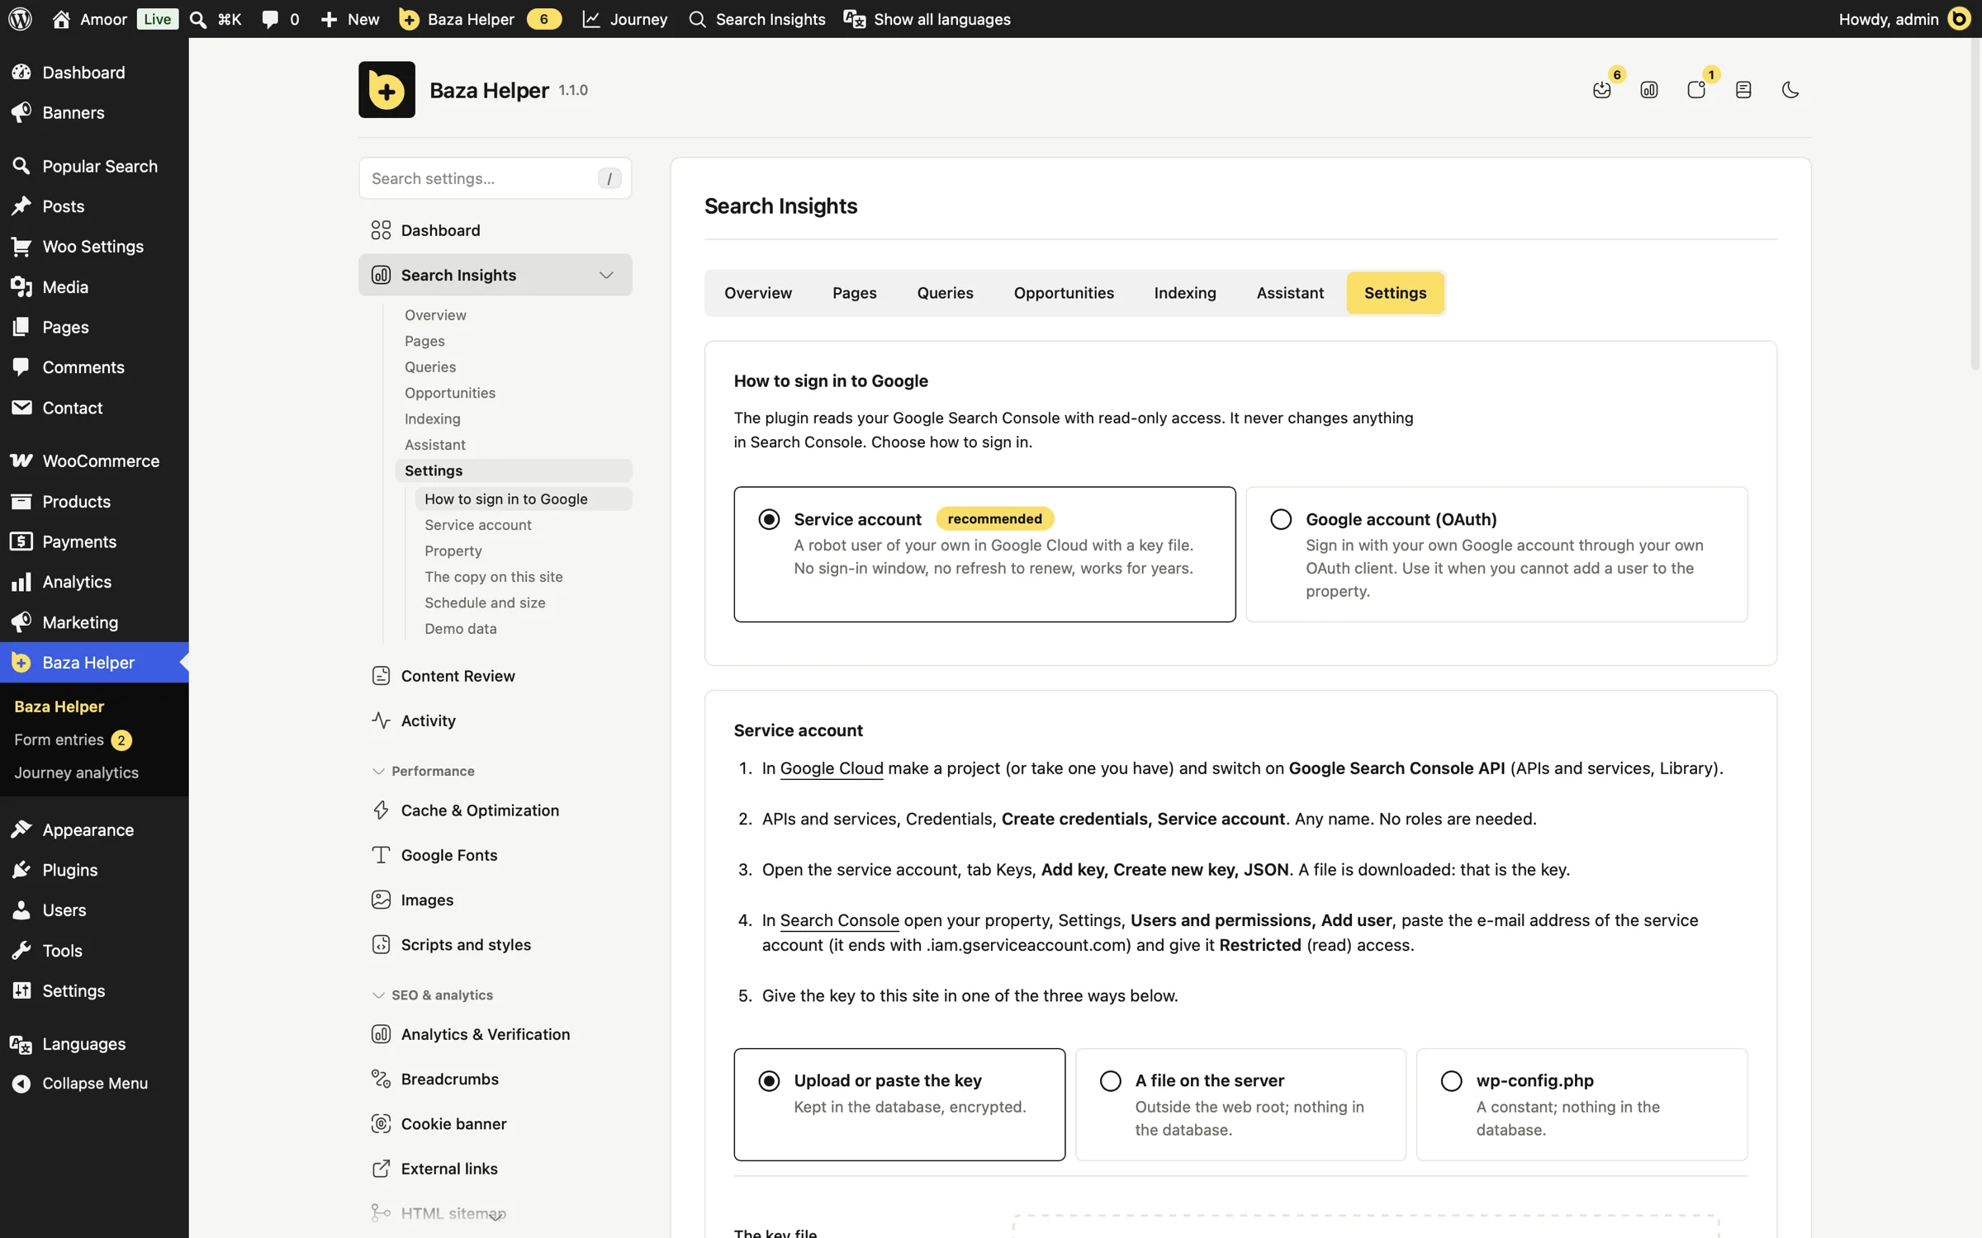1982x1238 pixels.
Task: Open the Search Console link
Action: [x=839, y=919]
